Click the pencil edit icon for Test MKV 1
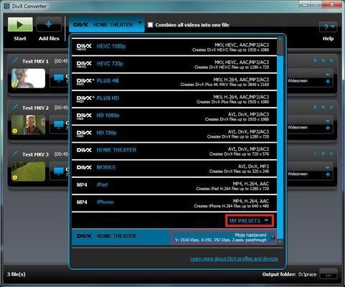Image resolution: width=345 pixels, height=287 pixels. pyautogui.click(x=15, y=60)
